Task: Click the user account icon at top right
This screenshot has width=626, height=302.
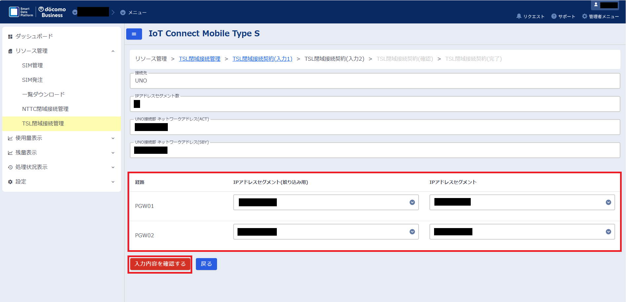Action: tap(596, 5)
